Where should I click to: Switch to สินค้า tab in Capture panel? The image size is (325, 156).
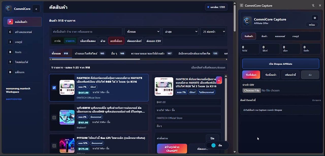[264, 36]
